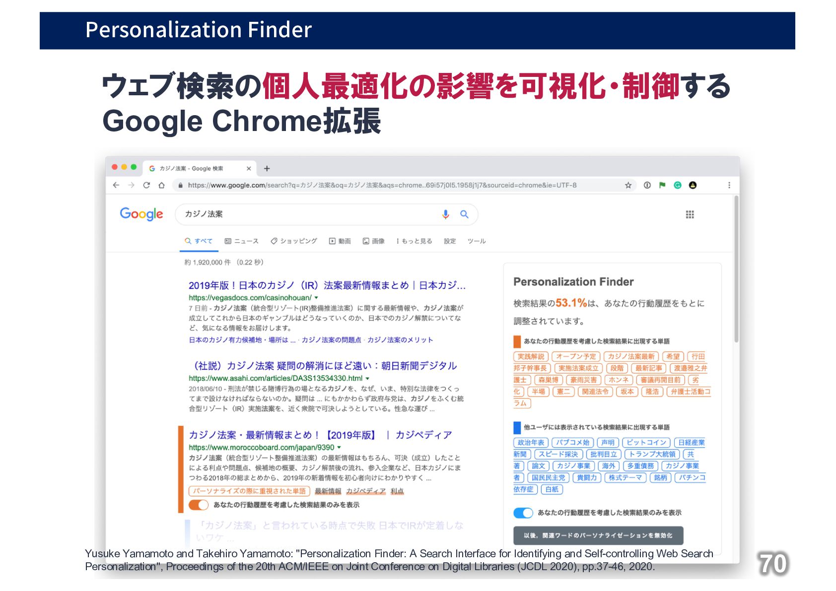Viewport: 836px width, 591px height.
Task: Reload the Google search page
Action: click(146, 185)
